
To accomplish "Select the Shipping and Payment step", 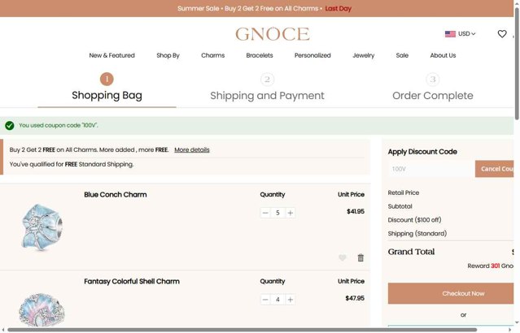I will click(x=267, y=88).
